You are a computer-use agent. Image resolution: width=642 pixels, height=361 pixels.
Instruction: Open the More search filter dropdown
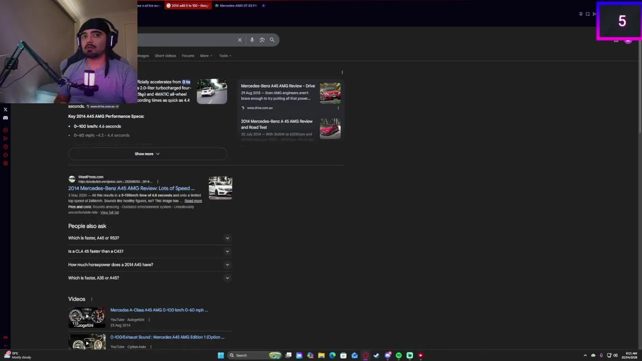pos(206,56)
